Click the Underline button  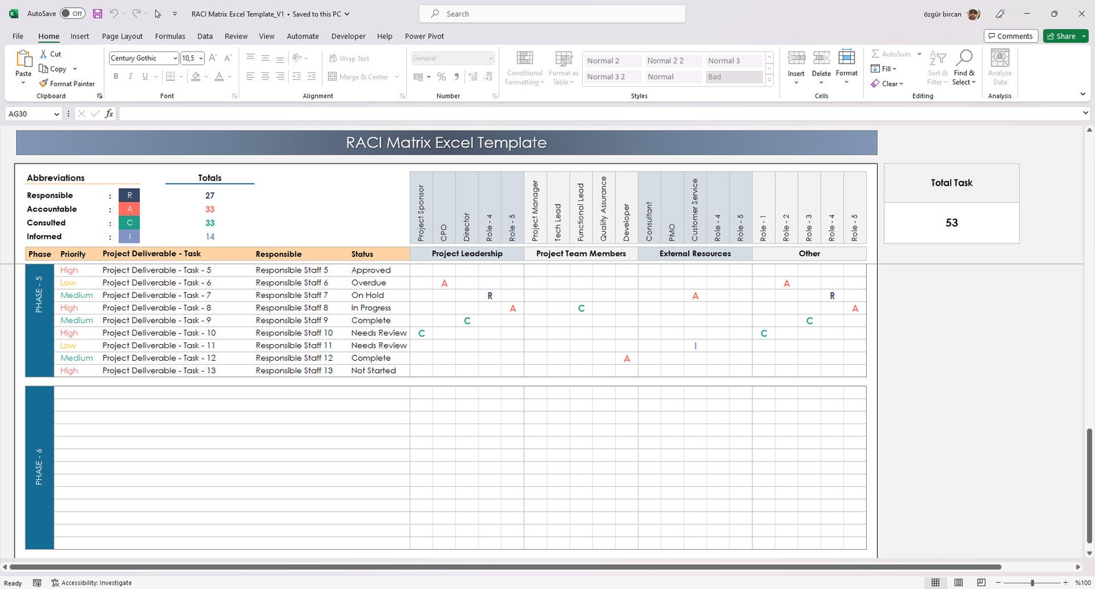click(145, 77)
